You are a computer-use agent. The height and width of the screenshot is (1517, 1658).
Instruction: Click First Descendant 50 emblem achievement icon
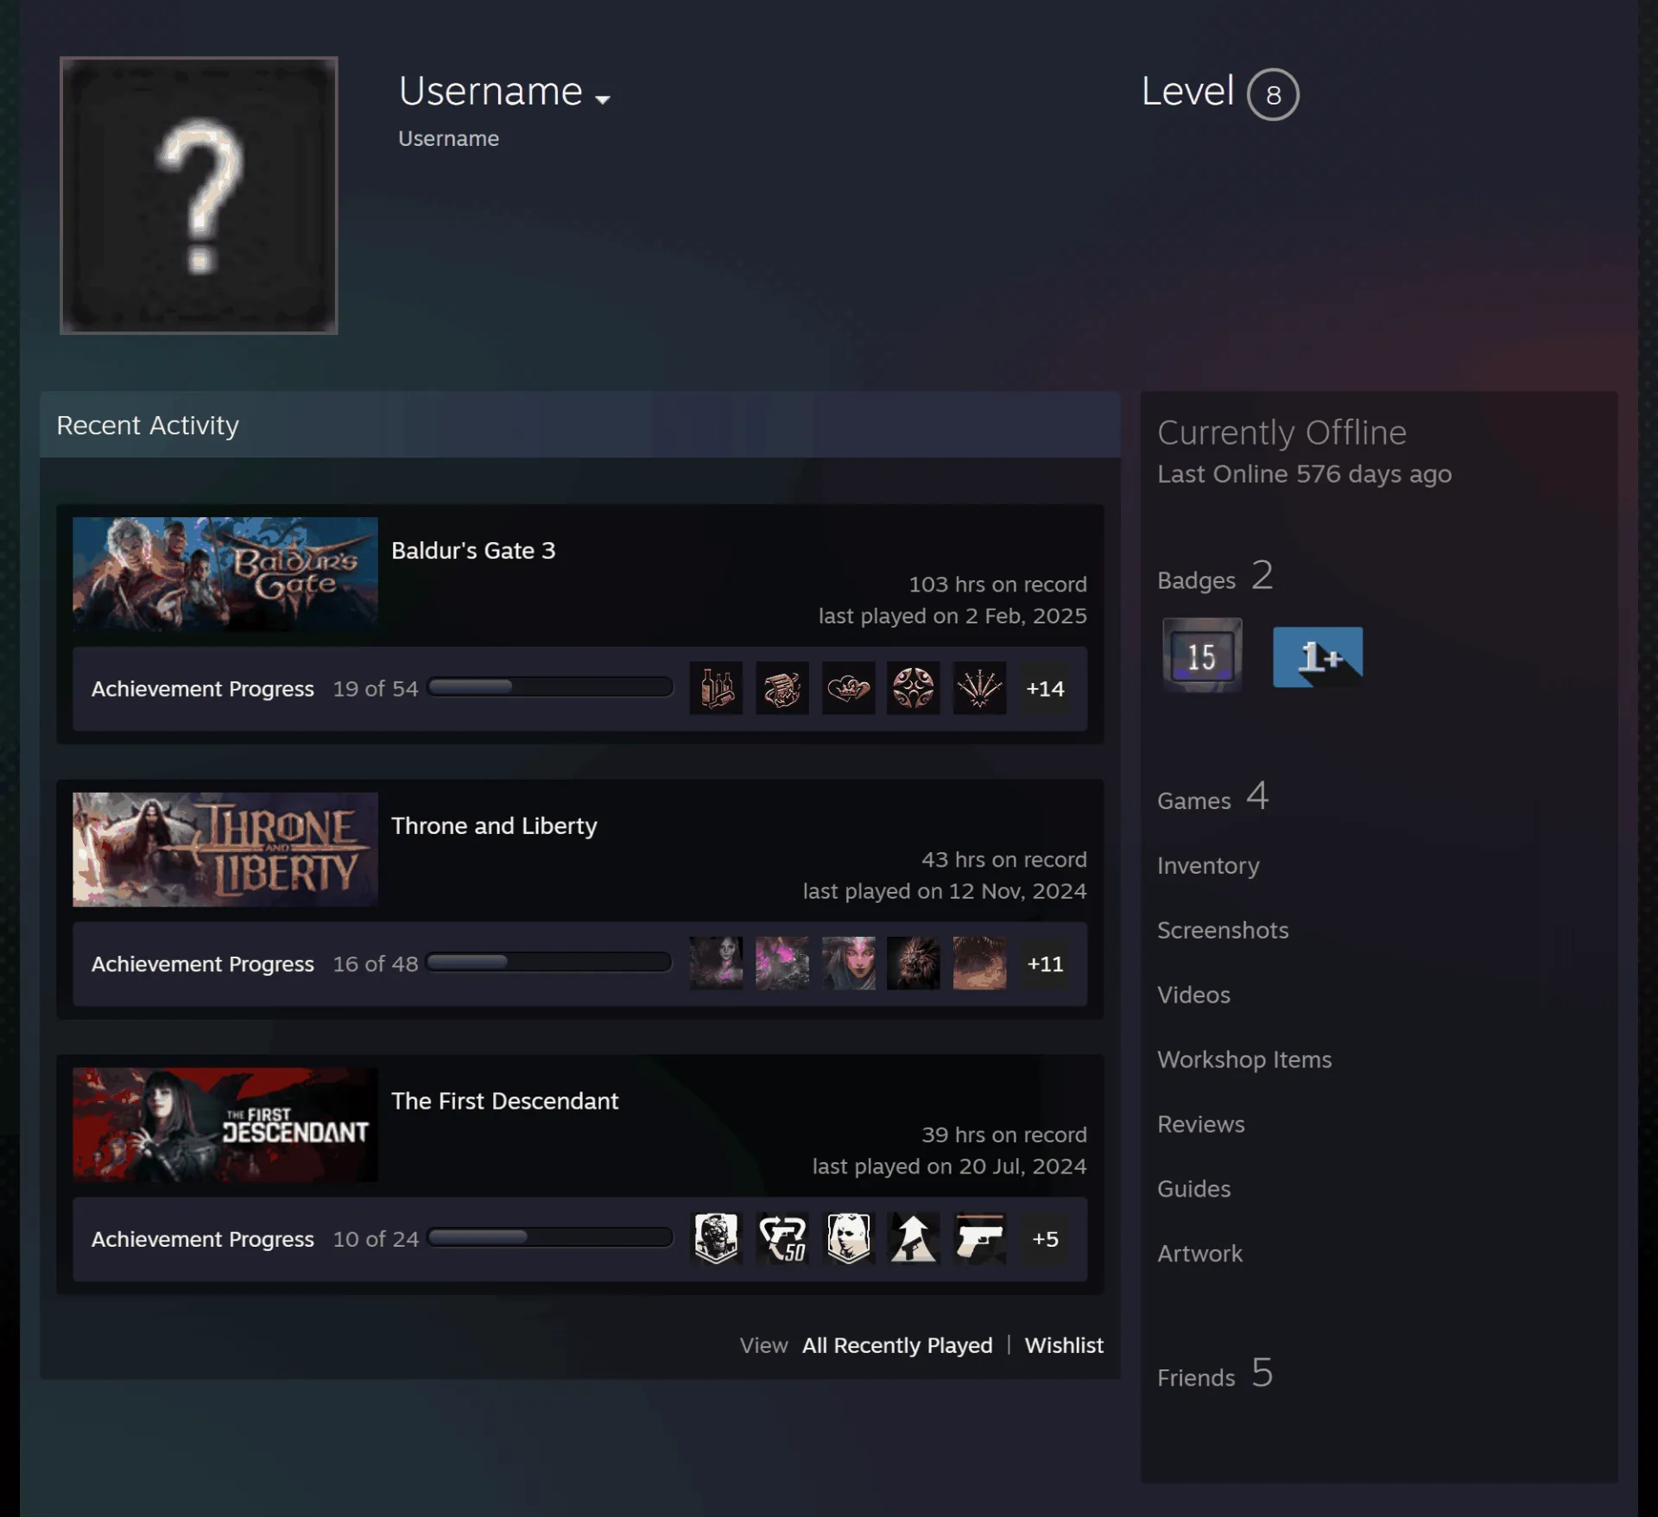782,1238
